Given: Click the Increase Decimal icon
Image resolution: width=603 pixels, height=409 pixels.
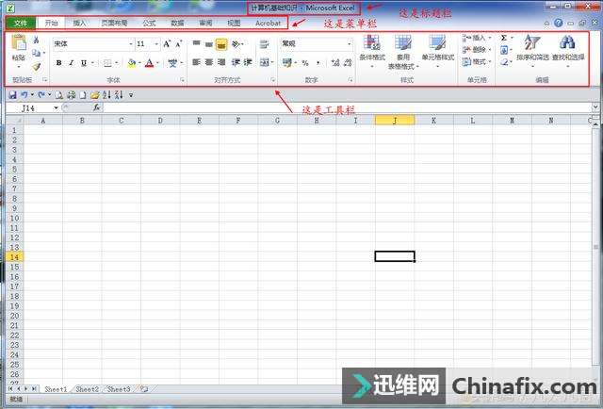Looking at the screenshot, I should (335, 62).
